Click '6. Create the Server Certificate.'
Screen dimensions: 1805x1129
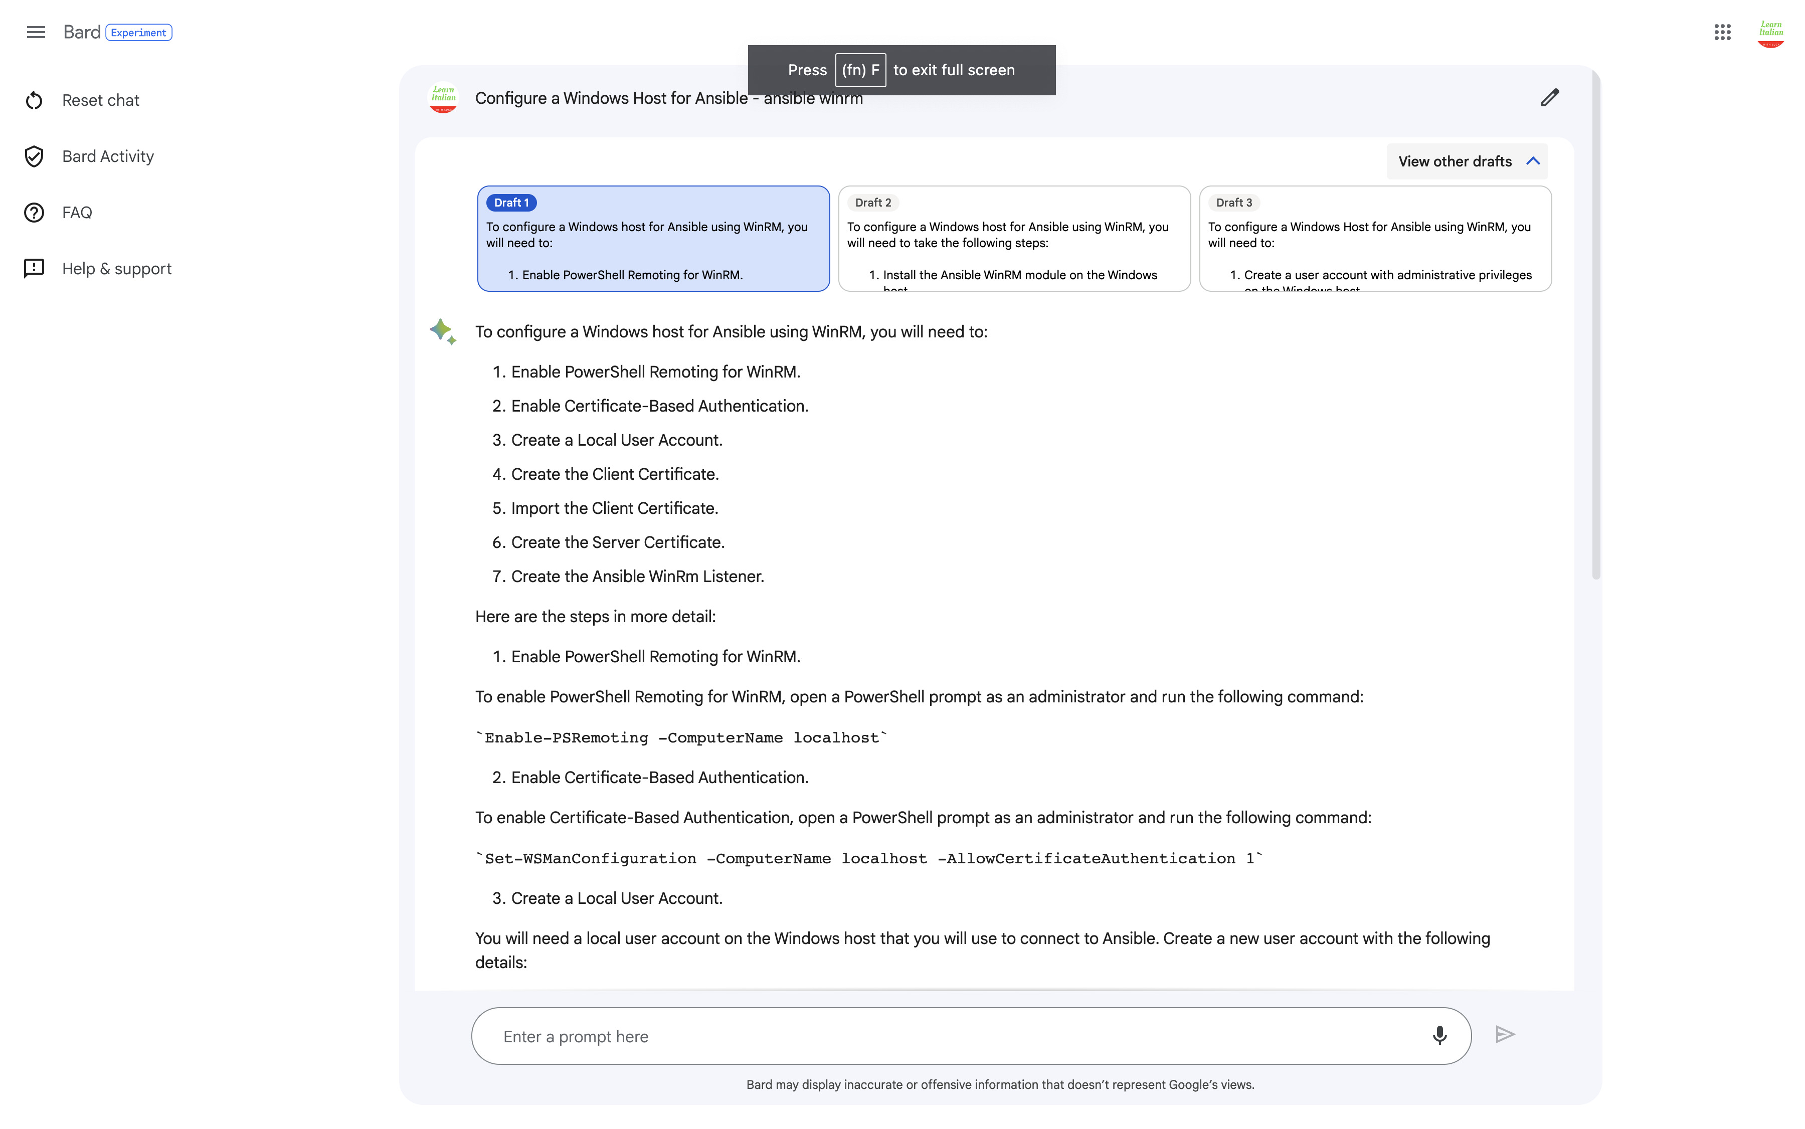[608, 542]
